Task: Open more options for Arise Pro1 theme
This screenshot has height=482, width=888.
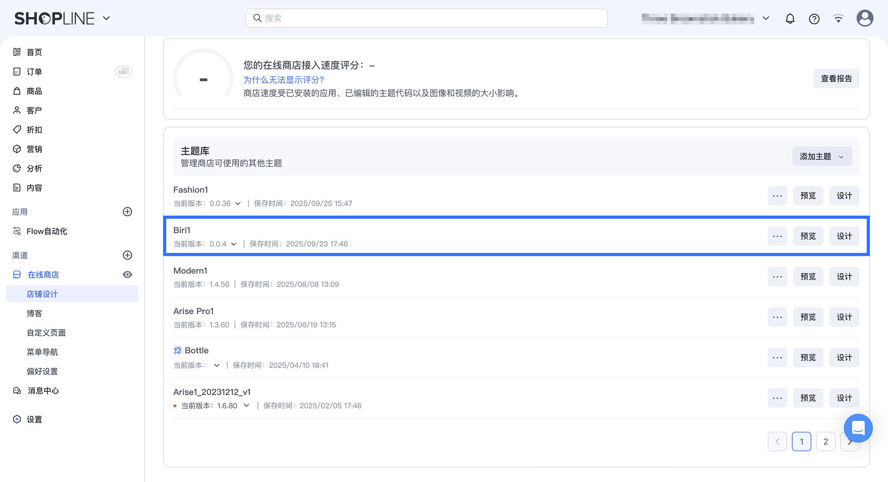Action: pyautogui.click(x=777, y=317)
